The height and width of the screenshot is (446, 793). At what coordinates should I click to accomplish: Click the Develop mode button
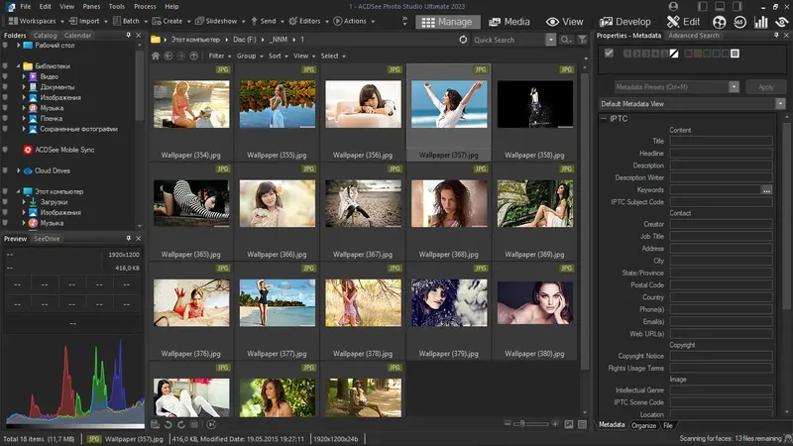point(623,21)
